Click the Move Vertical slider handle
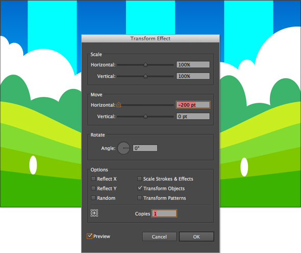The width and height of the screenshot is (301, 253). (x=145, y=117)
